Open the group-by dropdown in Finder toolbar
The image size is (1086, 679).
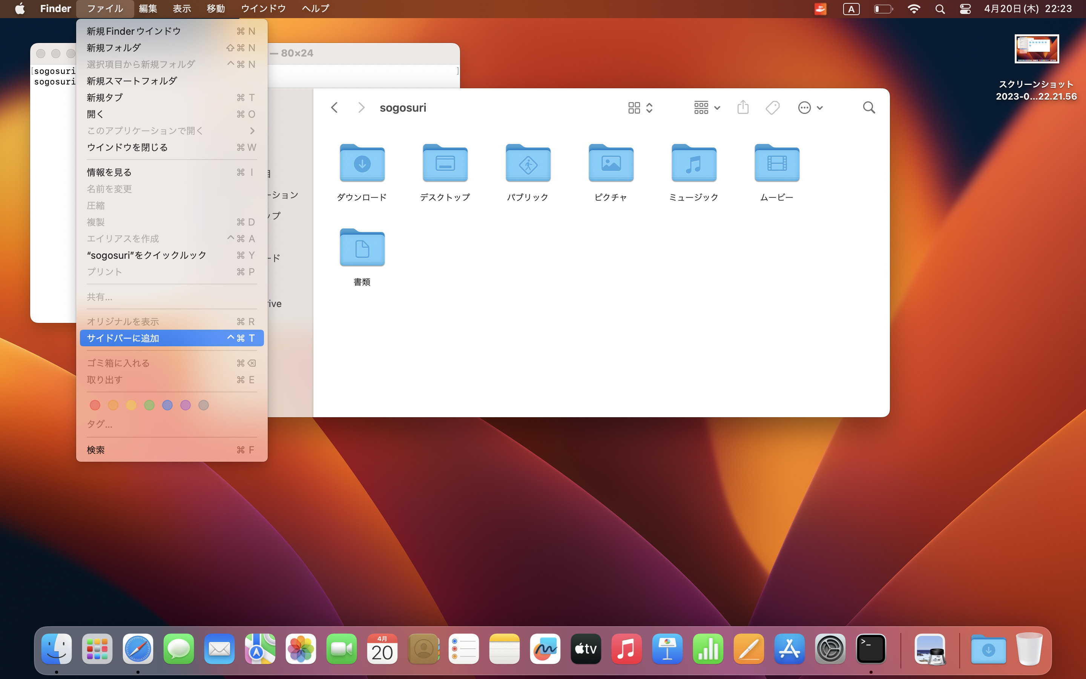[707, 108]
